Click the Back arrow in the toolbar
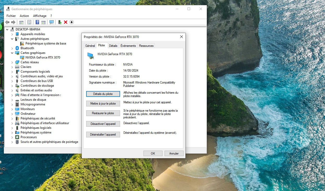 (7, 22)
